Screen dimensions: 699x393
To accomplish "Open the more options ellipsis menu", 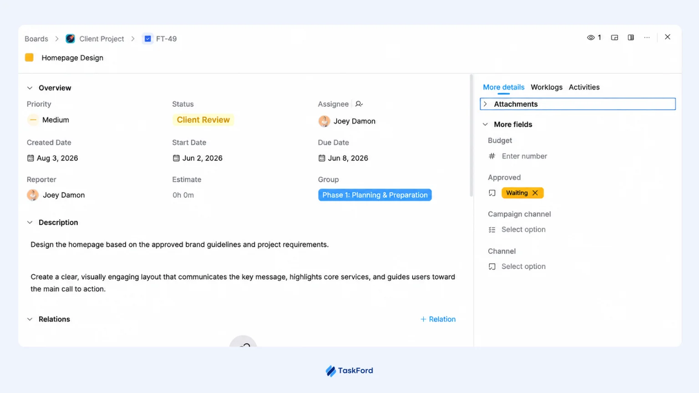I will (x=647, y=38).
